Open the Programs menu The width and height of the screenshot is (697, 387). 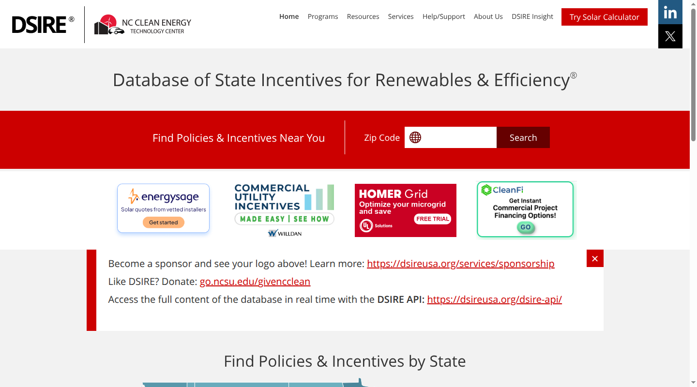[323, 16]
